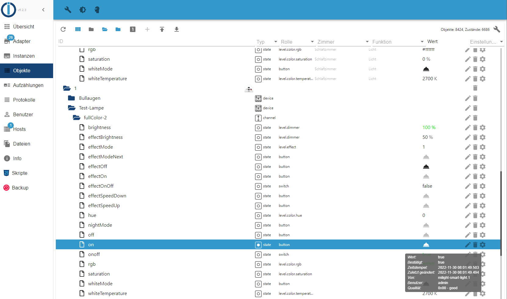
Task: Click the objects list vertical scrollbar
Action: pyautogui.click(x=501, y=214)
